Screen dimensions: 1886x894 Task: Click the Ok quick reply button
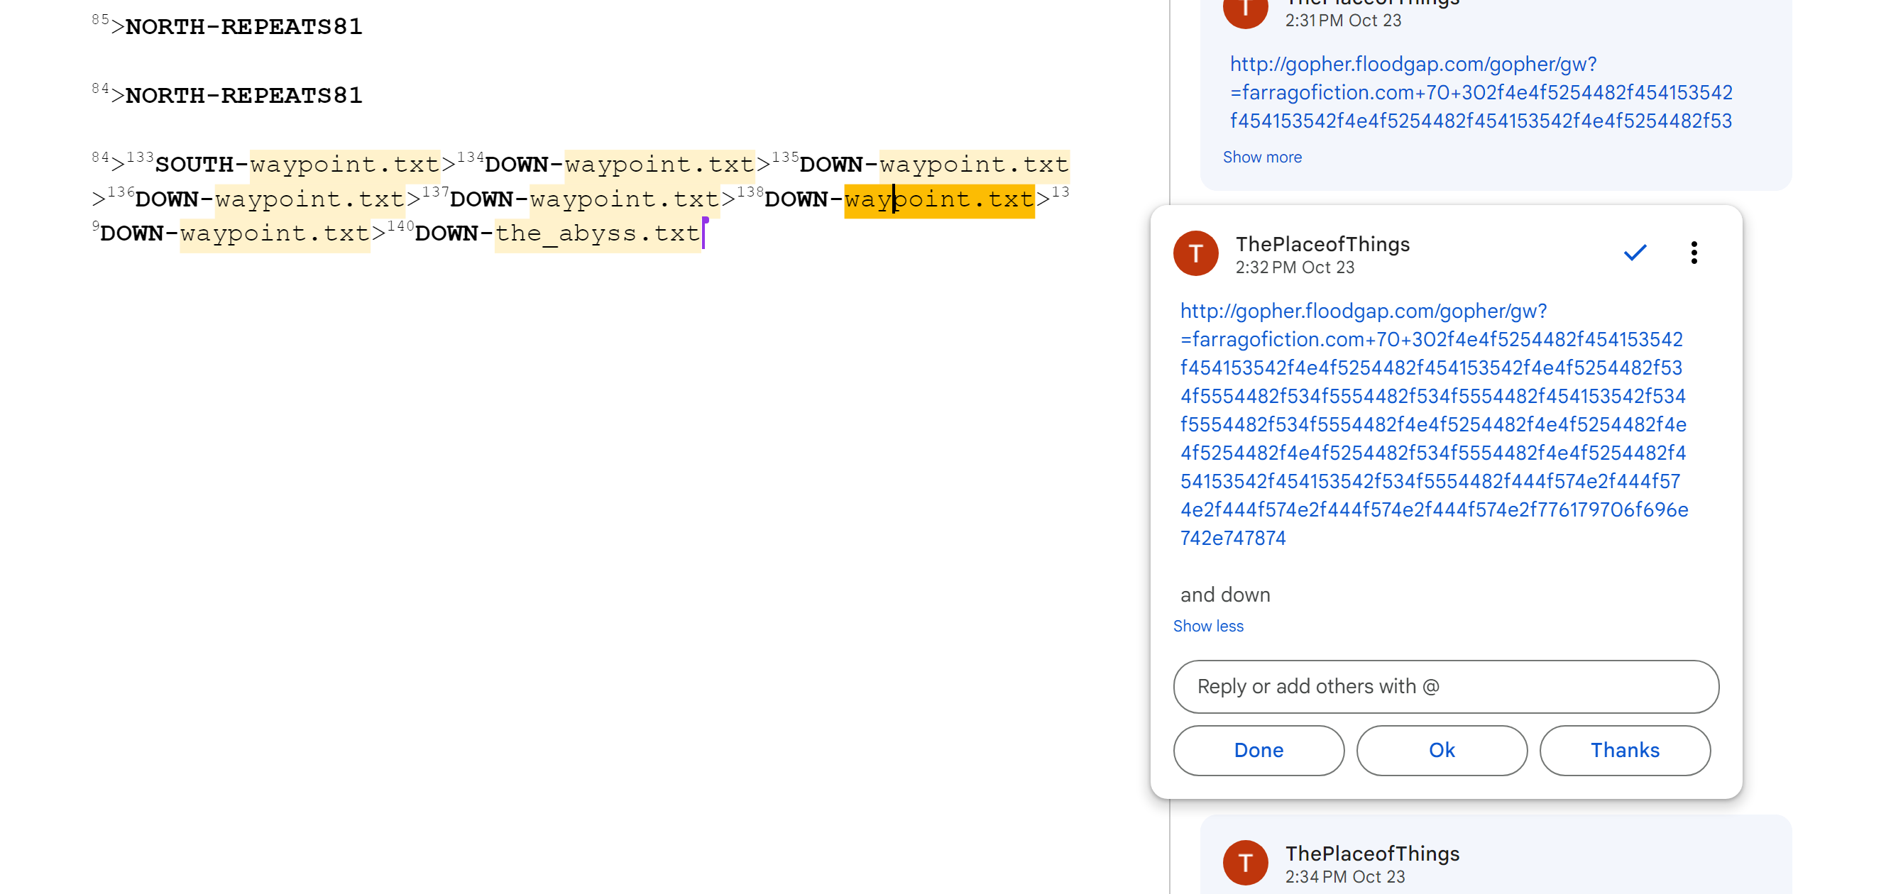[x=1441, y=750]
